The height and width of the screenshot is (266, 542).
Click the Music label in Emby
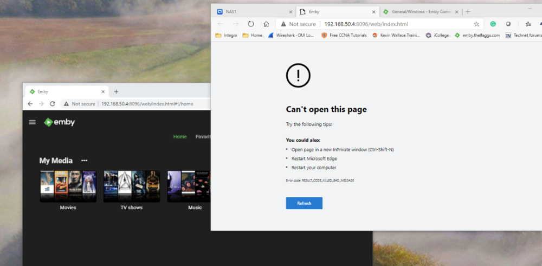[x=195, y=208]
